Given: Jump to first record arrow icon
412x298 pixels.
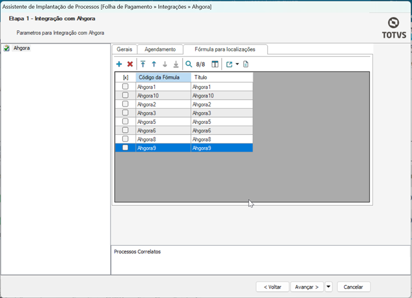Looking at the screenshot, I should coord(143,64).
